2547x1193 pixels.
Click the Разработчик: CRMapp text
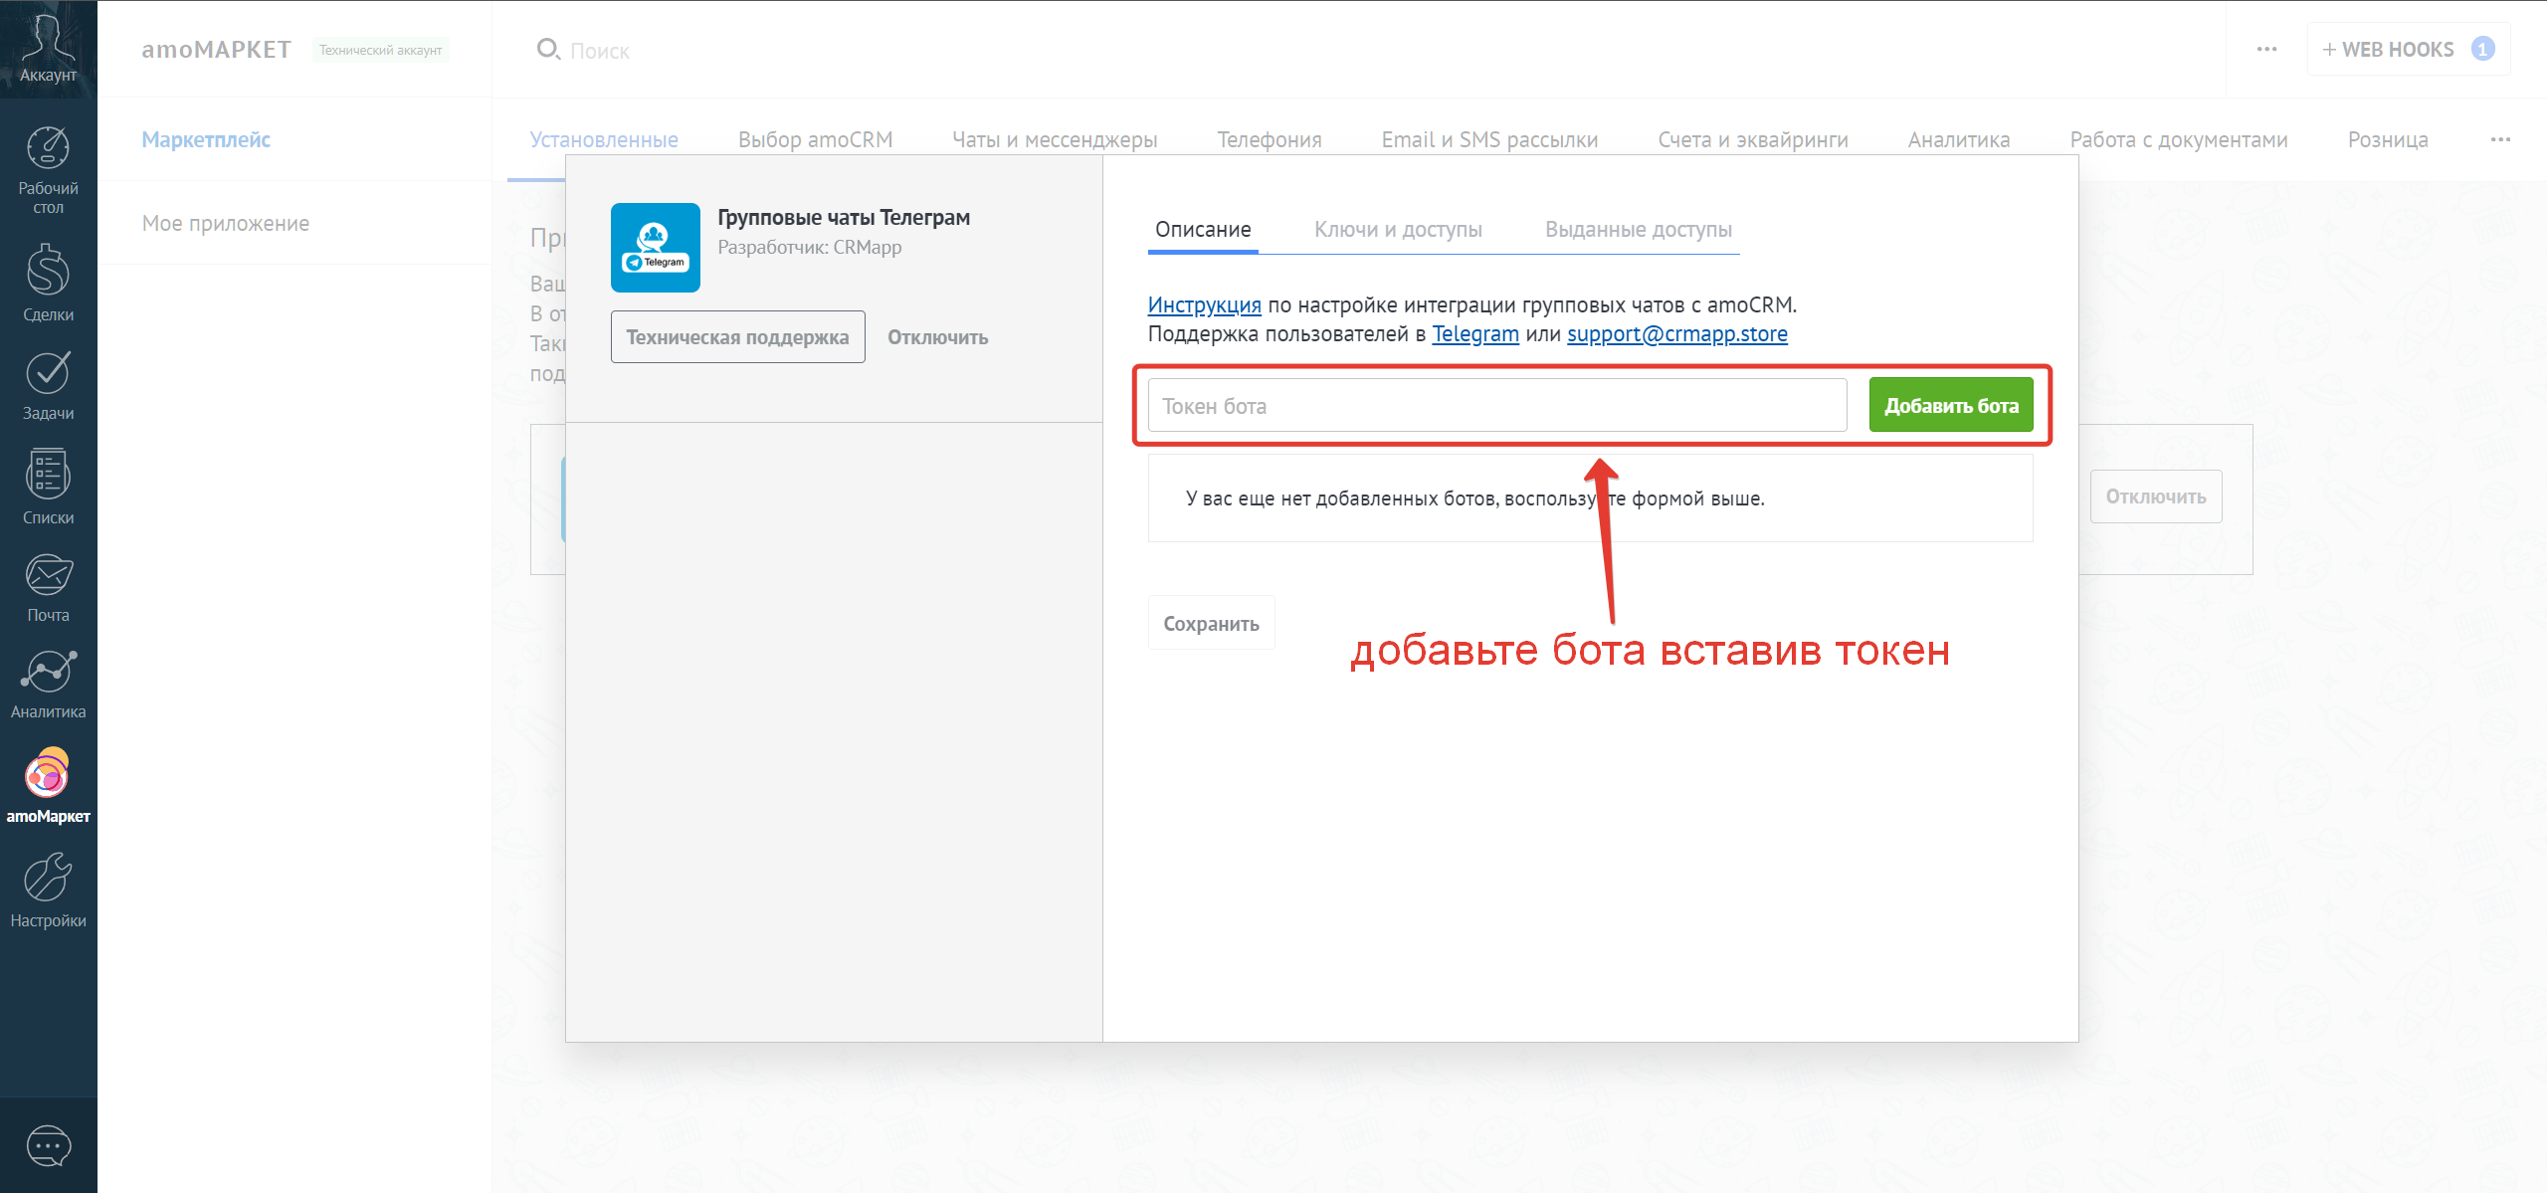tap(809, 247)
